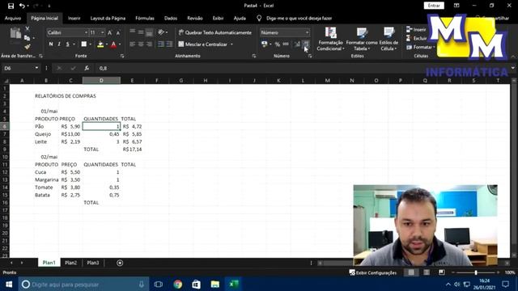518x291 pixels.
Task: Select the Format Painter brush icon
Action: [x=28, y=47]
